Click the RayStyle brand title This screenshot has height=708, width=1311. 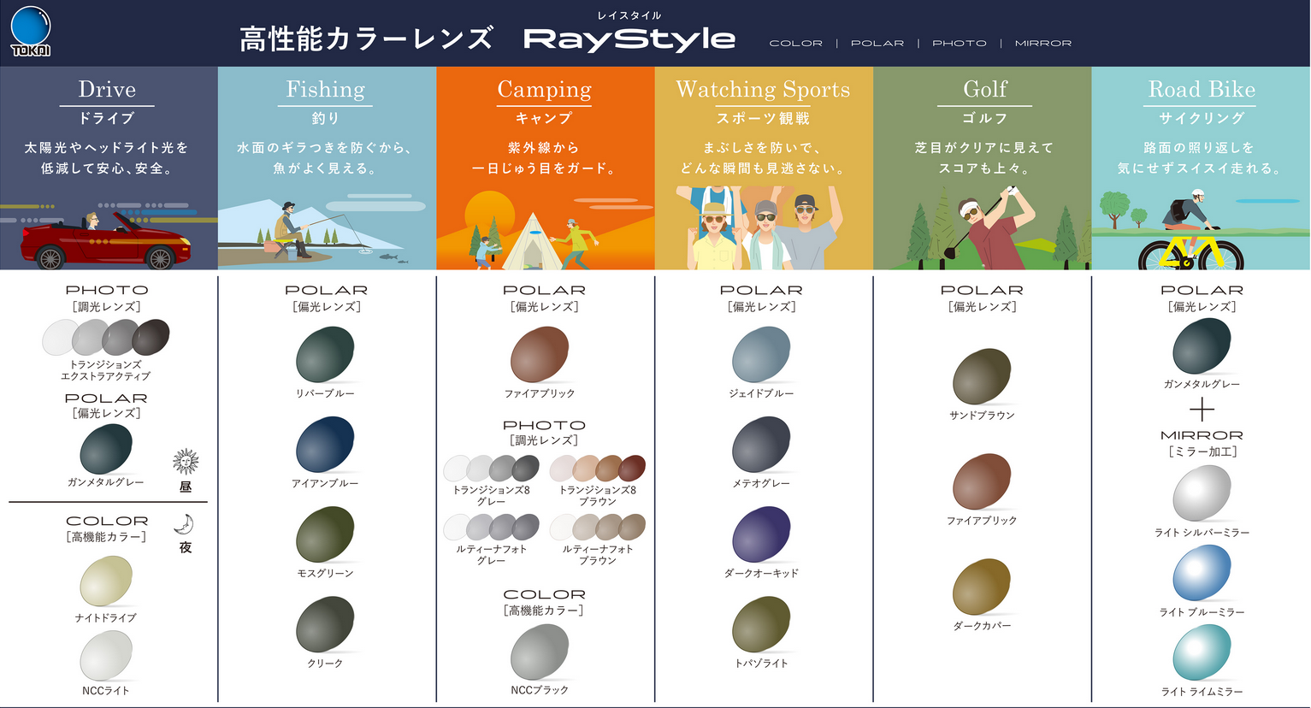629,39
